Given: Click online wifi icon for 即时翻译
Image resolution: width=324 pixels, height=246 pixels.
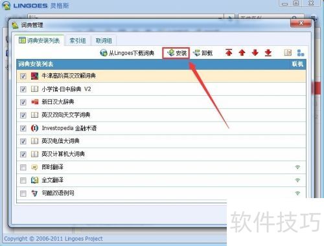Looking at the screenshot, I should click(297, 167).
